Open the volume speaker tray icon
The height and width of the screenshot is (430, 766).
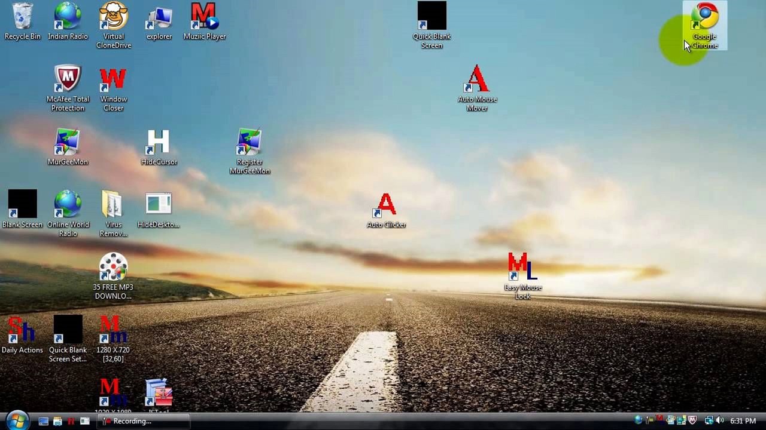tap(719, 420)
